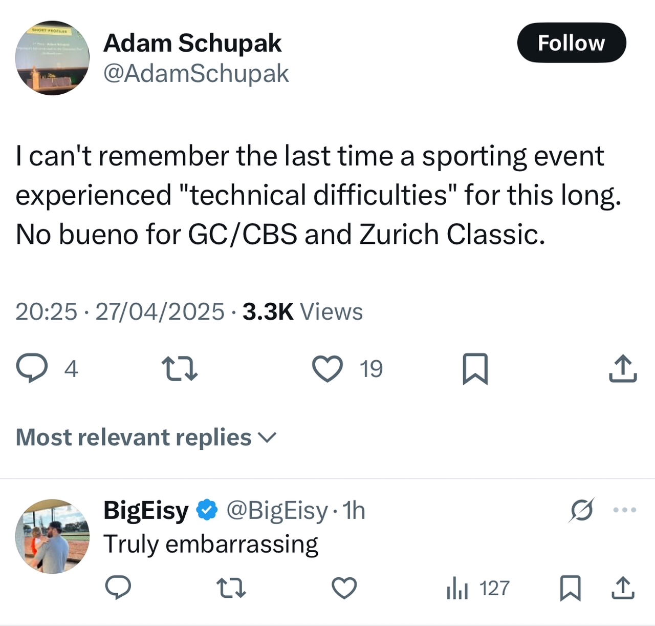Bookmark BigEisy's reply
655x626 pixels.
570,588
